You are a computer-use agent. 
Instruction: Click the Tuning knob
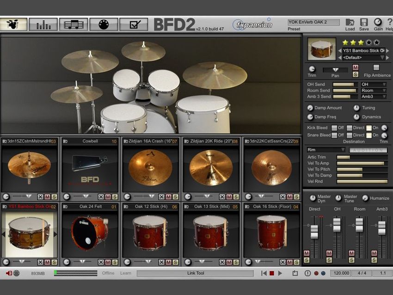click(x=356, y=108)
